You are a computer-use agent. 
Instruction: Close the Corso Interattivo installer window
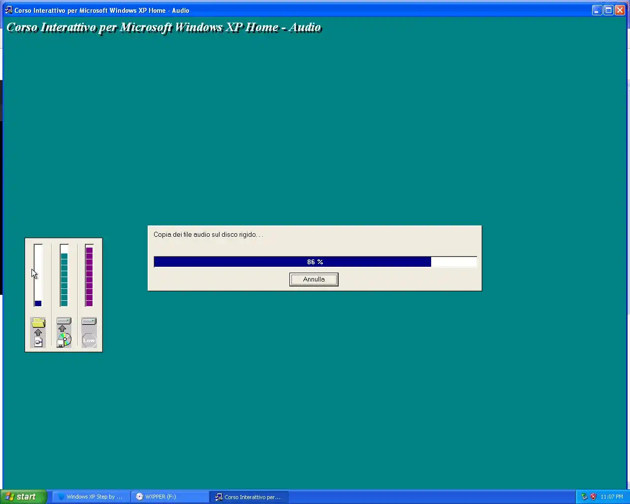tap(620, 10)
